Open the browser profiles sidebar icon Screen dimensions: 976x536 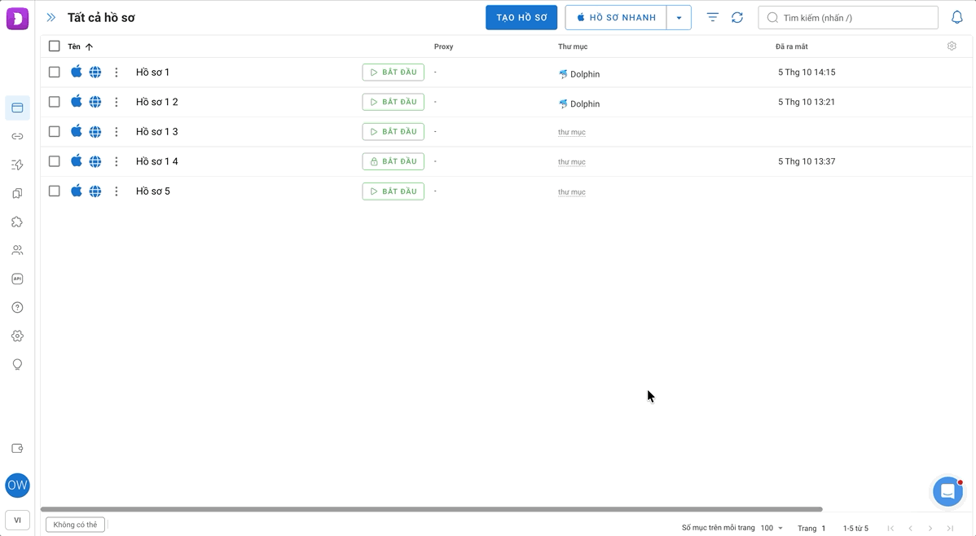17,108
